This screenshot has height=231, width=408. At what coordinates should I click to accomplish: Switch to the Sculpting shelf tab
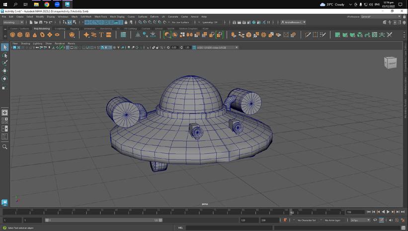coord(60,29)
